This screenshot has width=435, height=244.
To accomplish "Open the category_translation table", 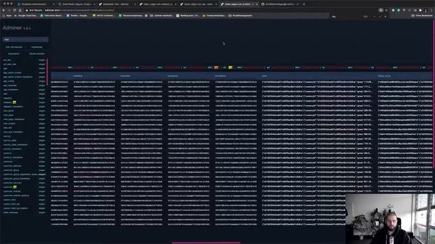I will pos(13,106).
